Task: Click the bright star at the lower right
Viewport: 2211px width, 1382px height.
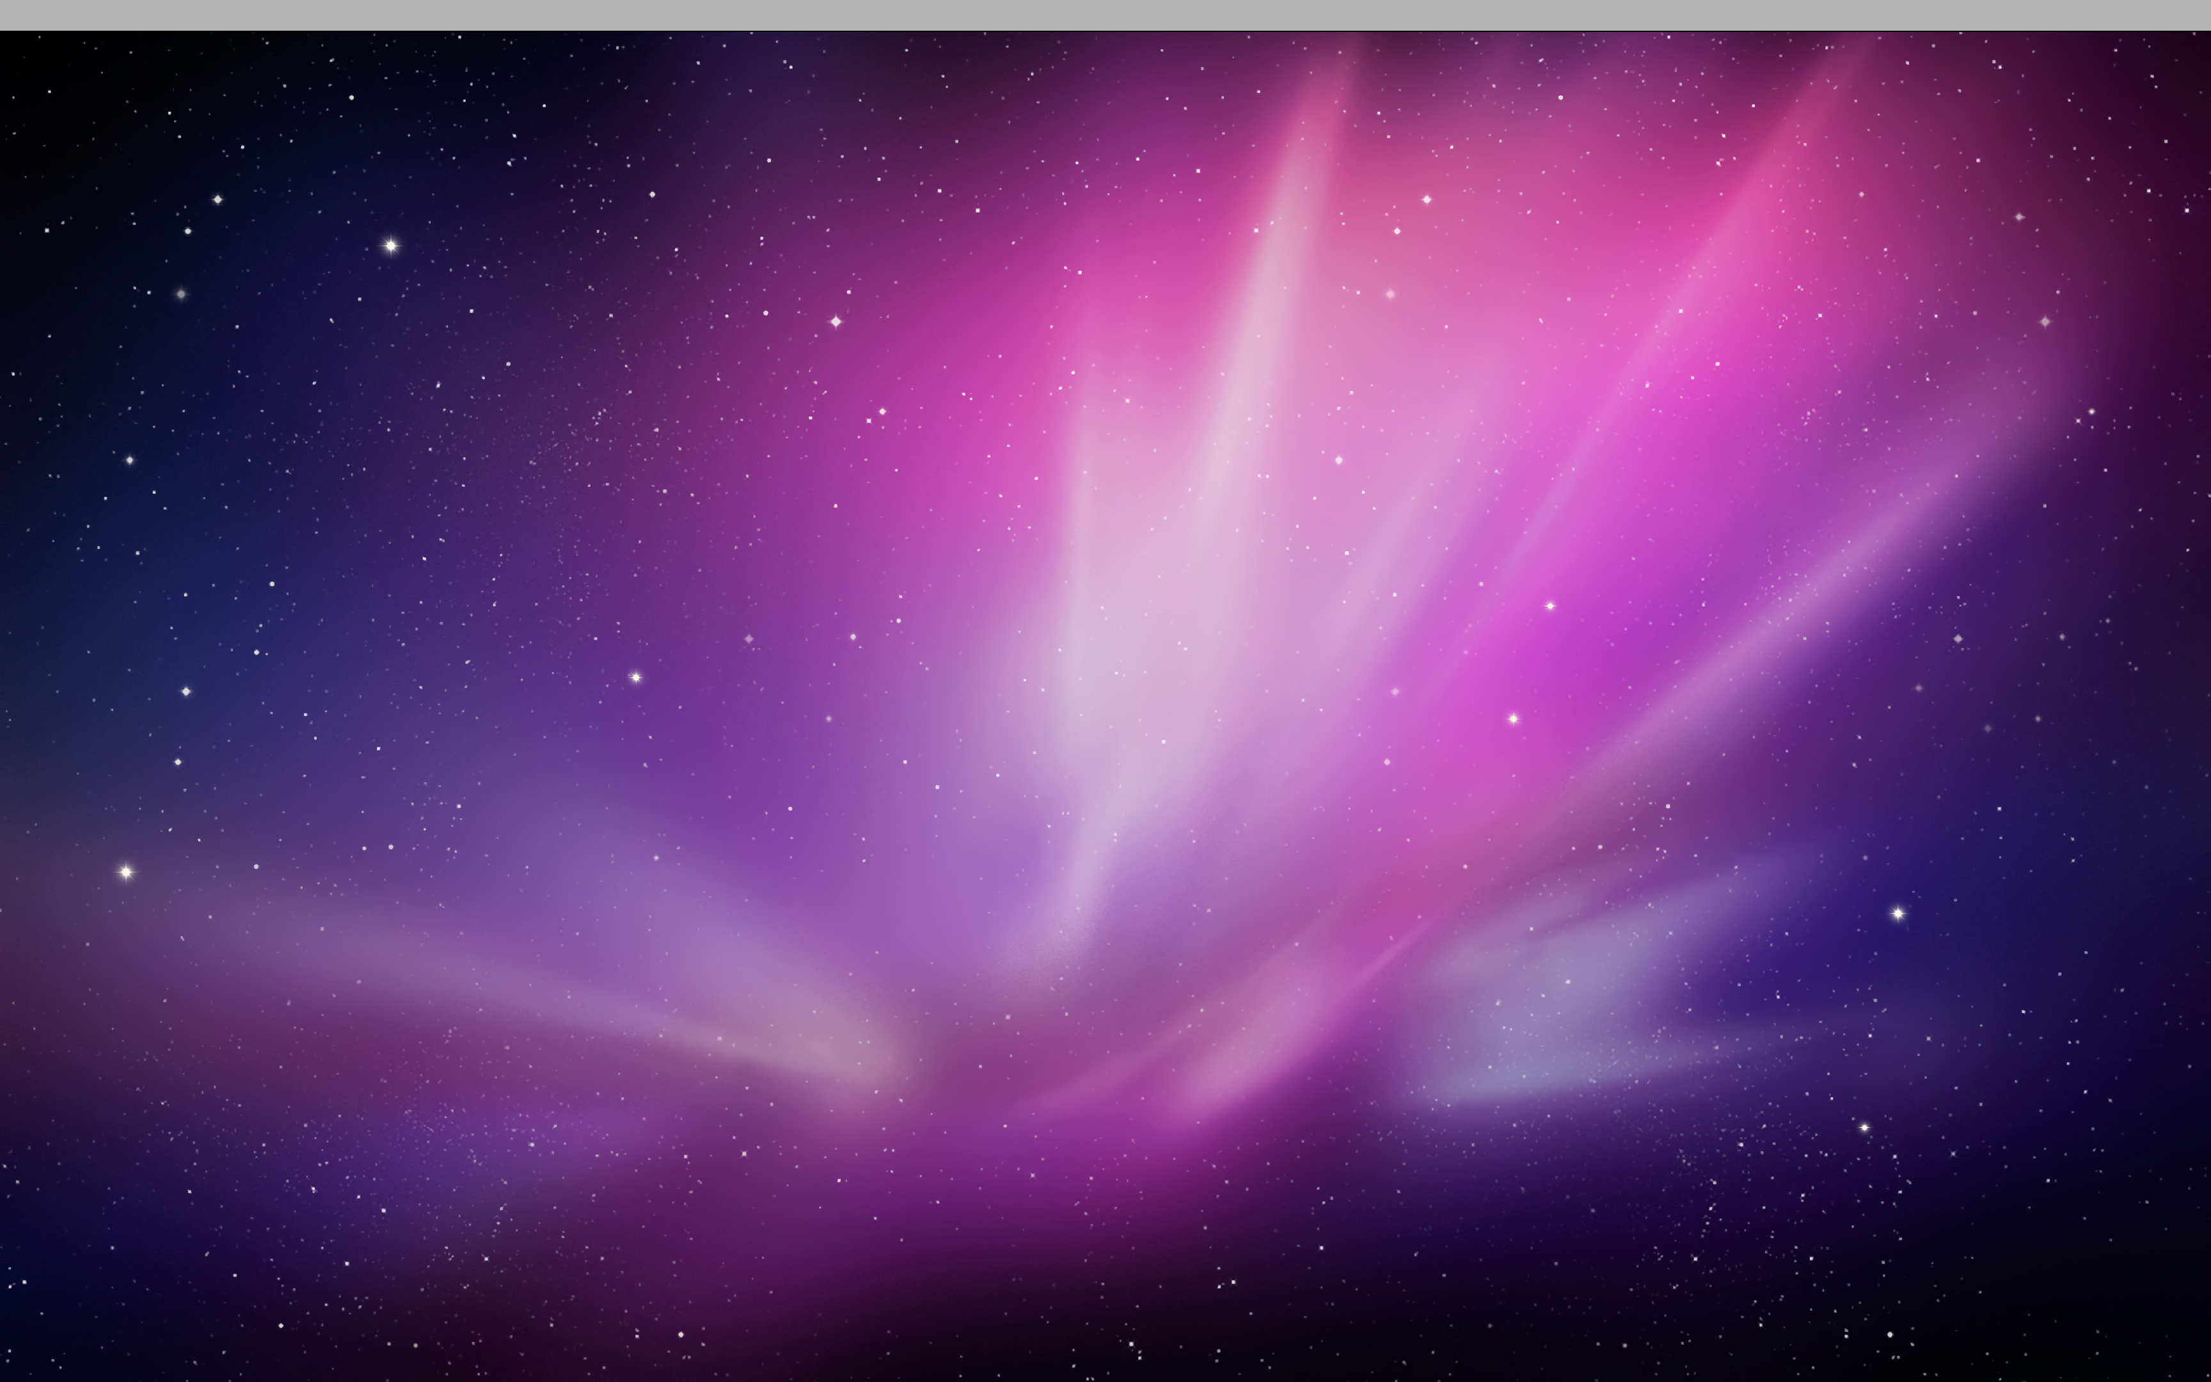Action: coord(1898,913)
